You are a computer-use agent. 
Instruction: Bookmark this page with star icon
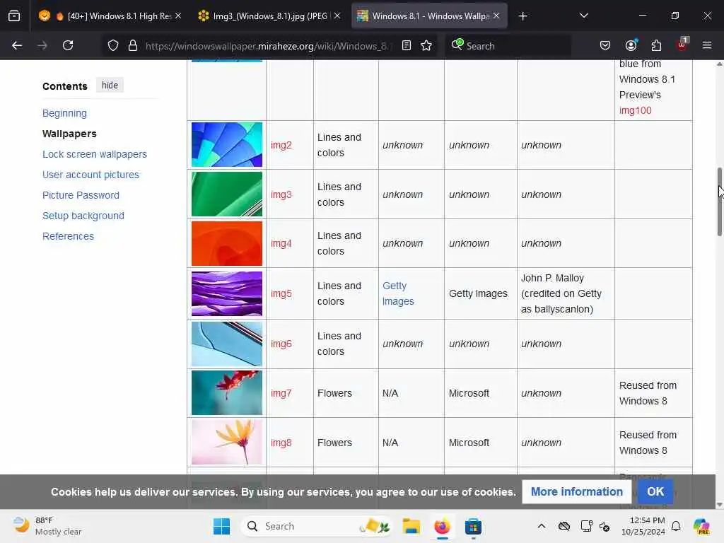(426, 45)
